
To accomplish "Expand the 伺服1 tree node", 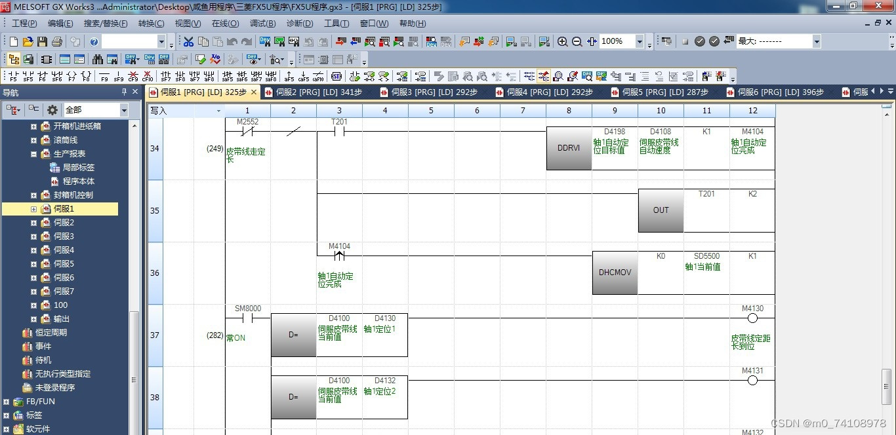I will [x=34, y=209].
